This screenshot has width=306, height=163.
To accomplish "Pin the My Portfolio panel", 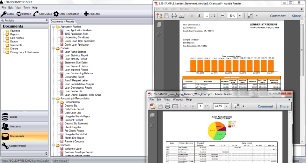I will pyautogui.click(x=47, y=20).
